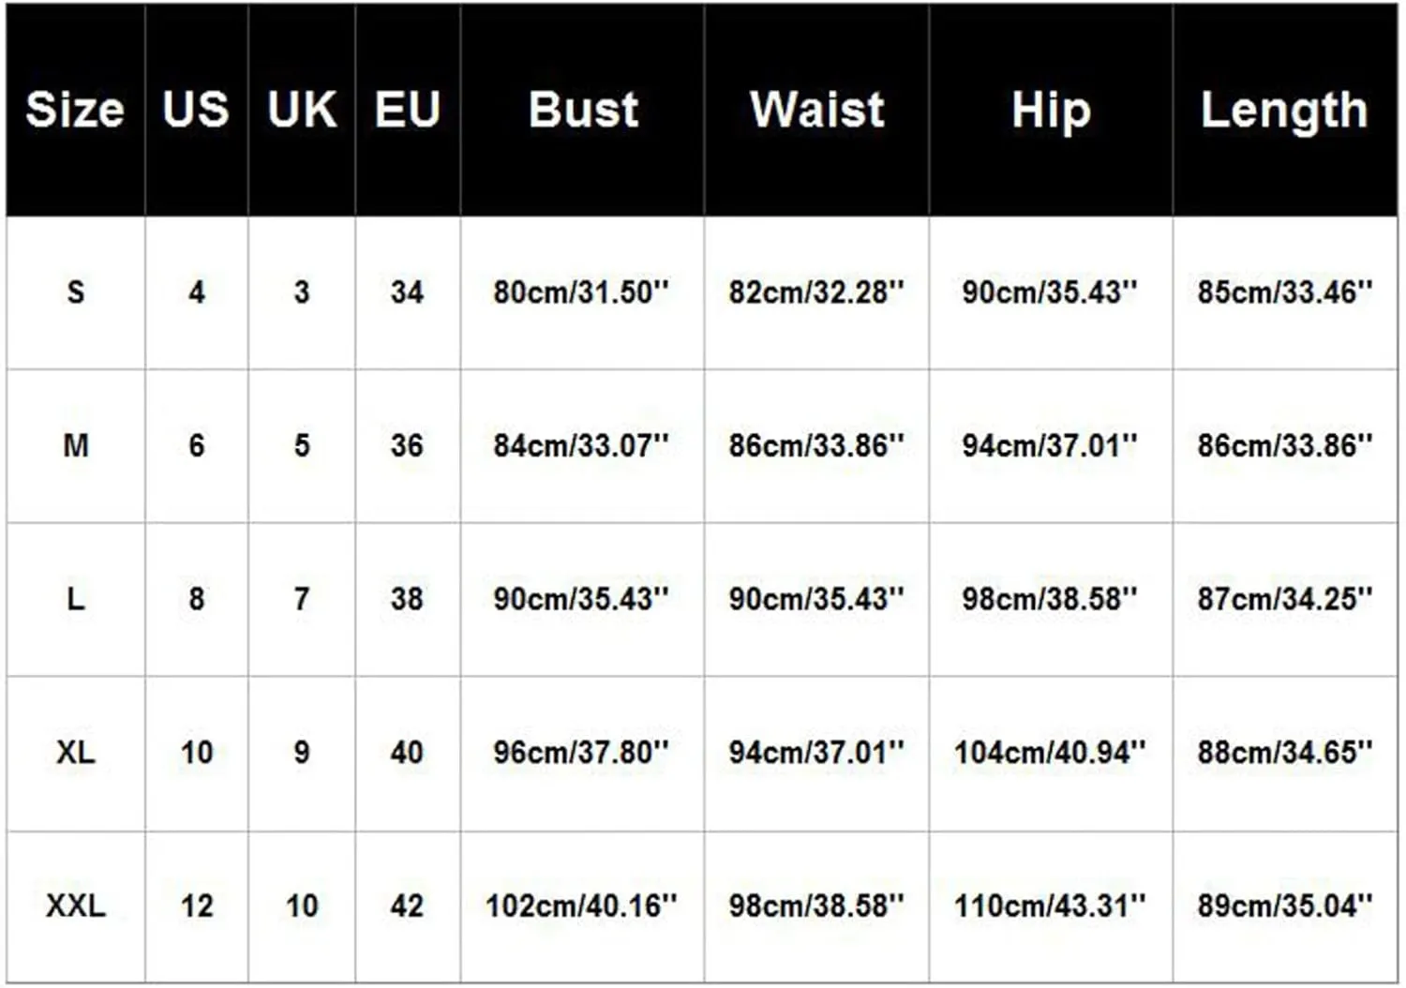
Task: Click the Waist header cell
Action: [817, 110]
